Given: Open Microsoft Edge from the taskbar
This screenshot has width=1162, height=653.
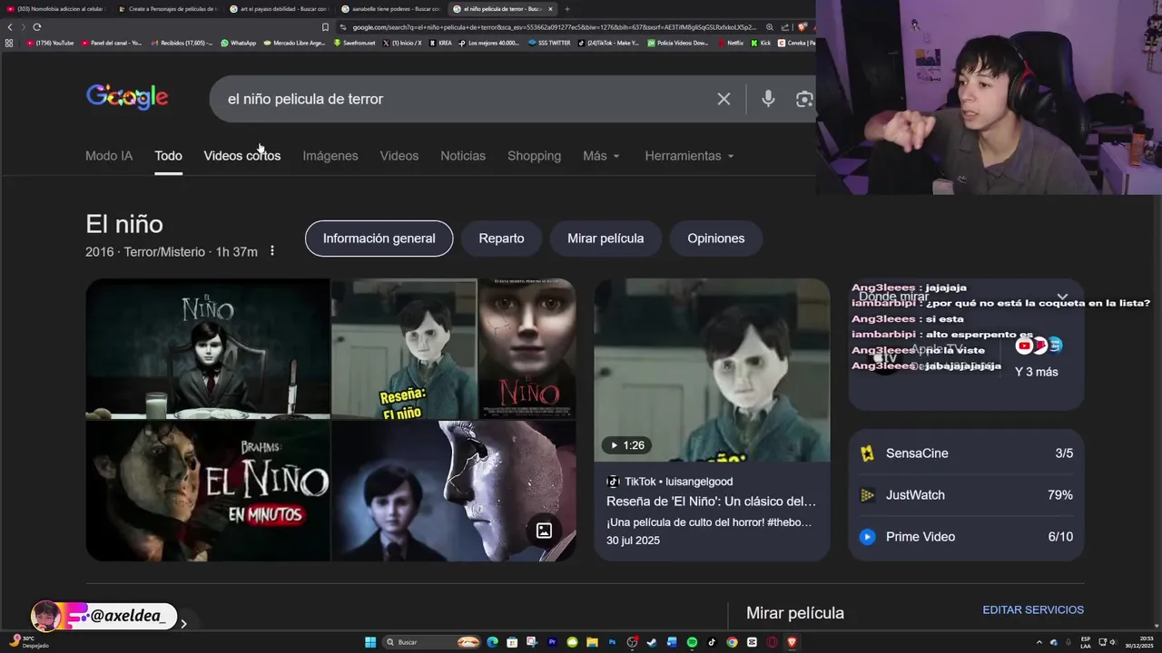Looking at the screenshot, I should 492,642.
